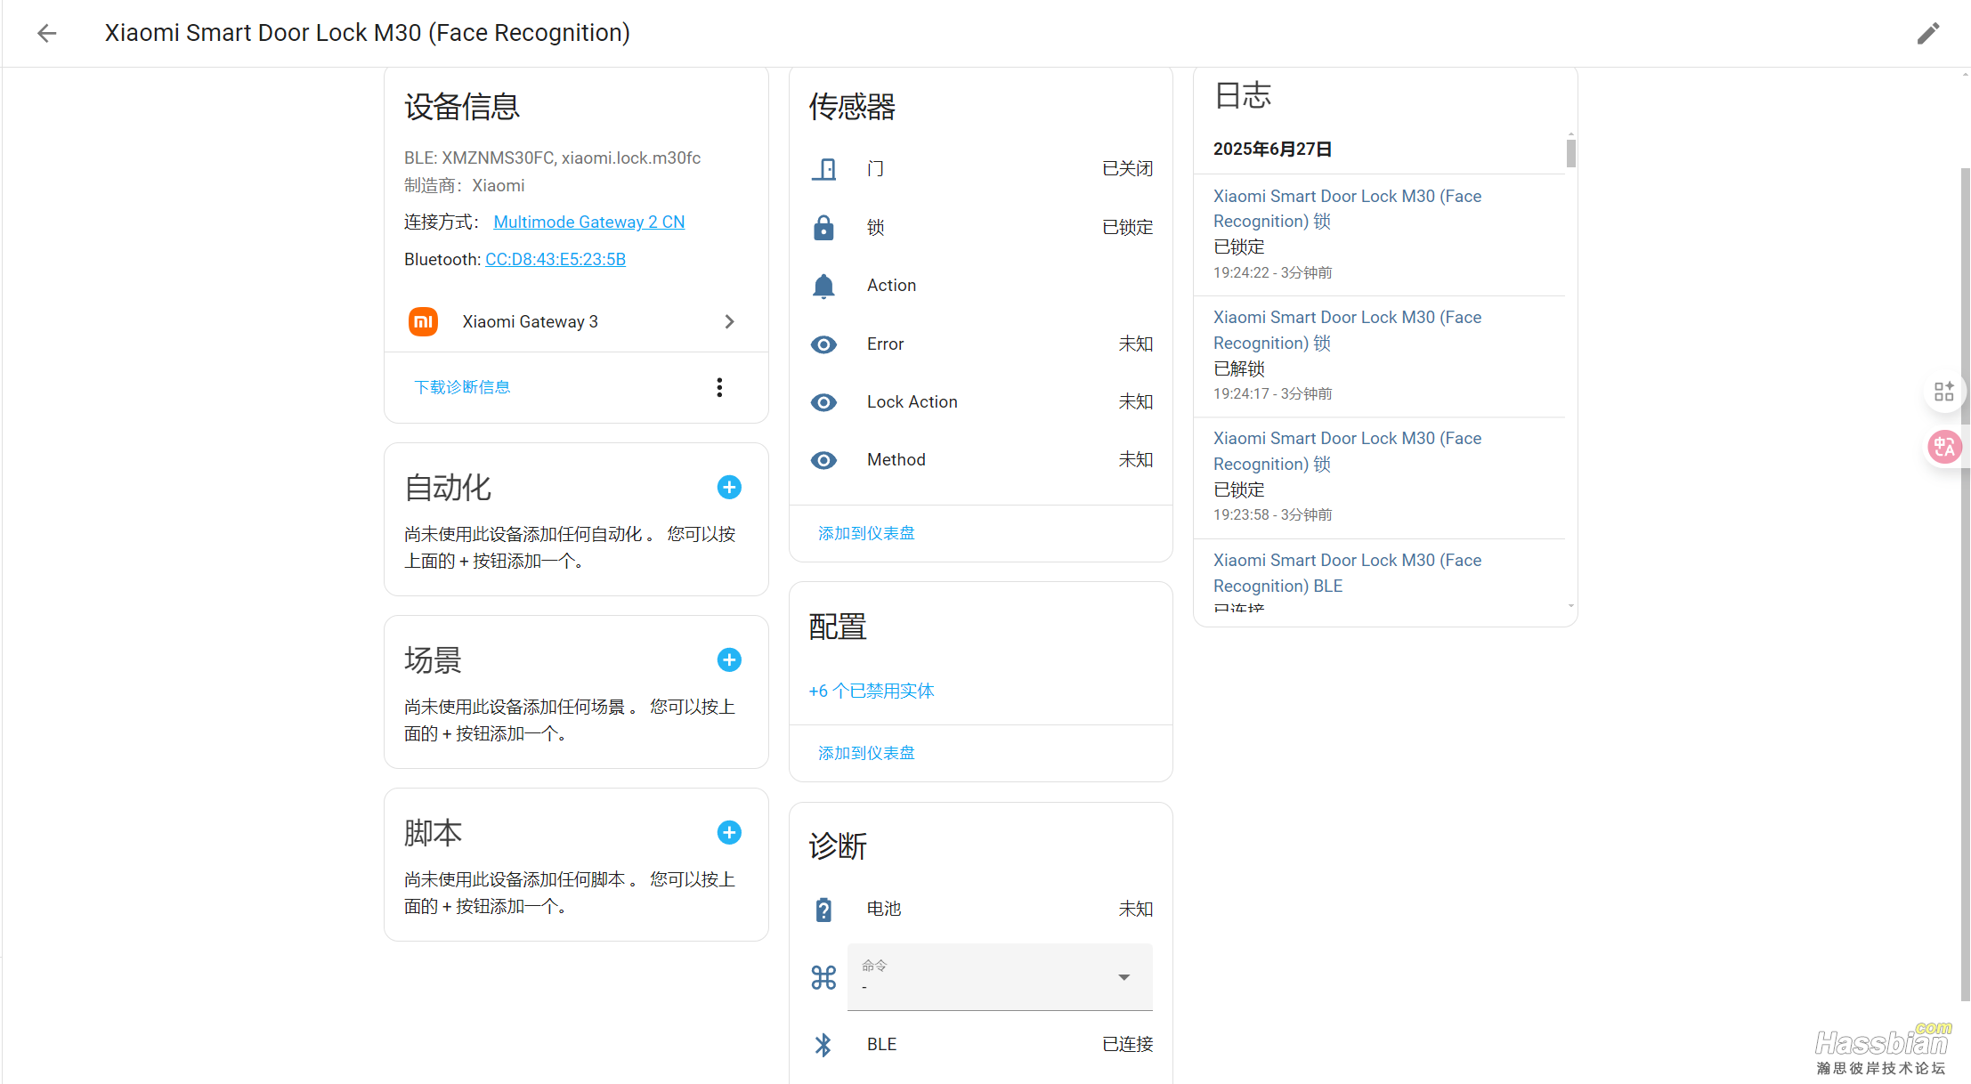Click the log panel scrollbar thumb
Image resolution: width=1971 pixels, height=1084 pixels.
(x=1570, y=153)
